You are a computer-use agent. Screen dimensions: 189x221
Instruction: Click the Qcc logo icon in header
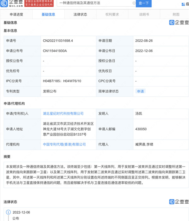click(x=4, y=3)
